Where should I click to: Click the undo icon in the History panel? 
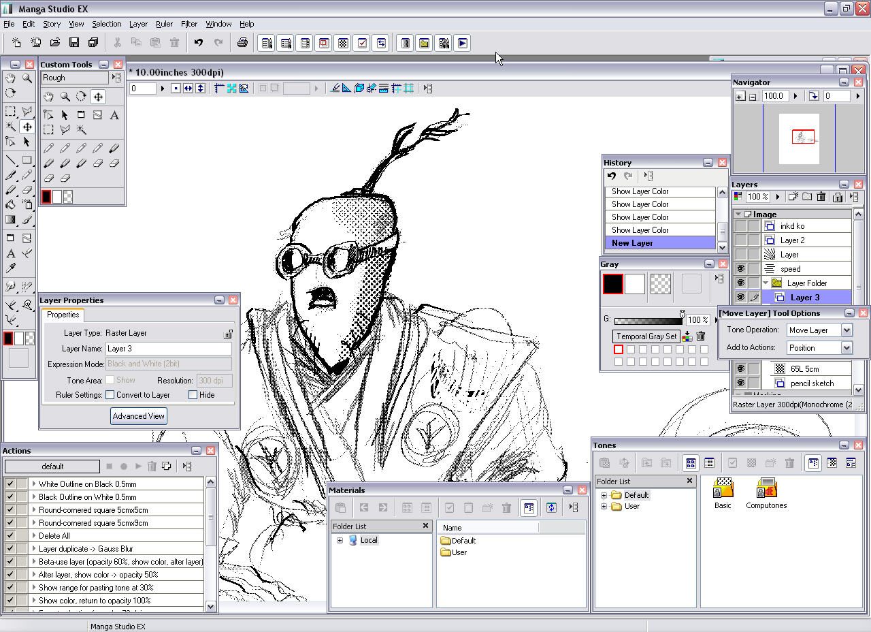click(612, 176)
